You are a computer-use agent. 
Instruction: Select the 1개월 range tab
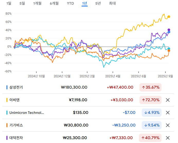[x=37, y=3]
